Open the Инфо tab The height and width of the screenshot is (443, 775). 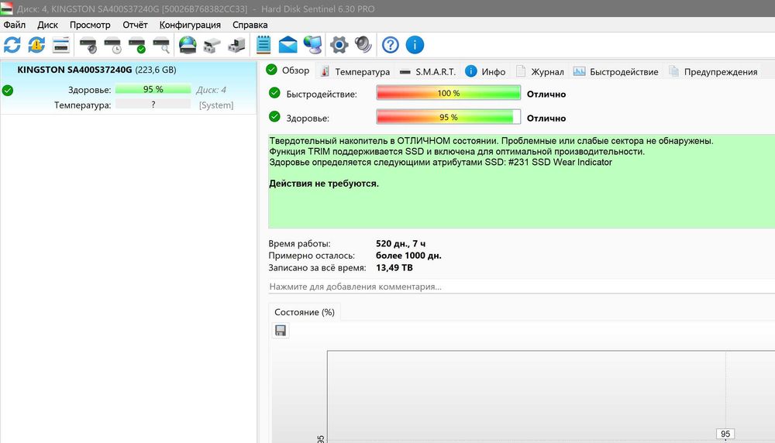point(485,71)
